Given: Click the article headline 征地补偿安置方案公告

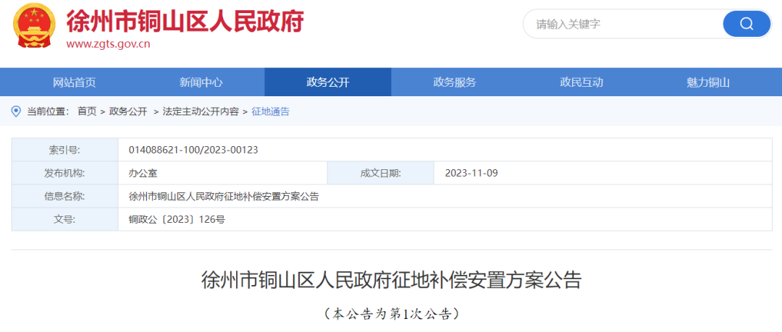Looking at the screenshot, I should pos(392,281).
